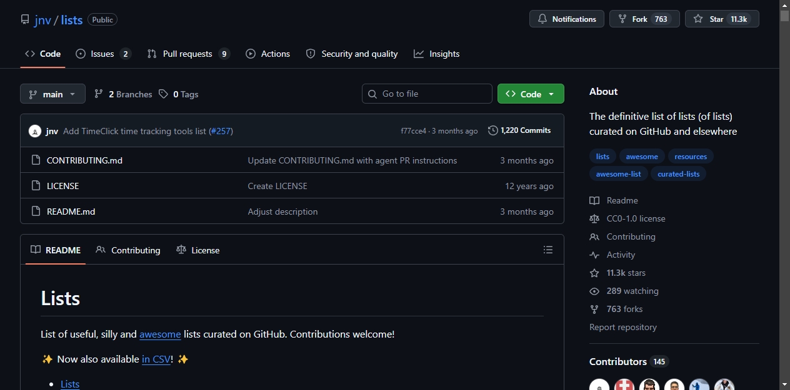
Task: Open commit hash f77cce4
Action: point(413,131)
